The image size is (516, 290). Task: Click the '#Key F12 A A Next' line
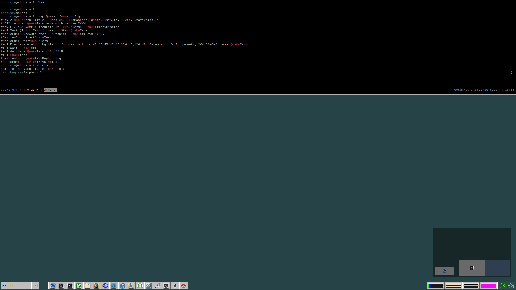click(x=60, y=27)
